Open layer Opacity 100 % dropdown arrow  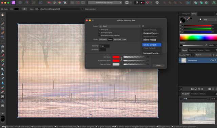[x=194, y=55]
